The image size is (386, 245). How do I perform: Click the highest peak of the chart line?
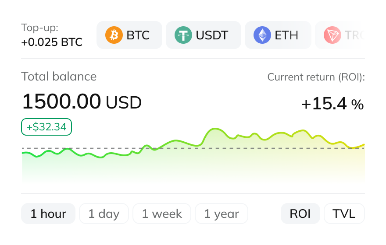click(x=215, y=129)
